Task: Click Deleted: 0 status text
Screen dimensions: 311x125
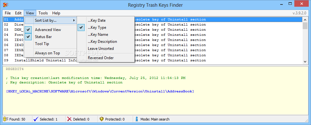Action: coord(81,119)
